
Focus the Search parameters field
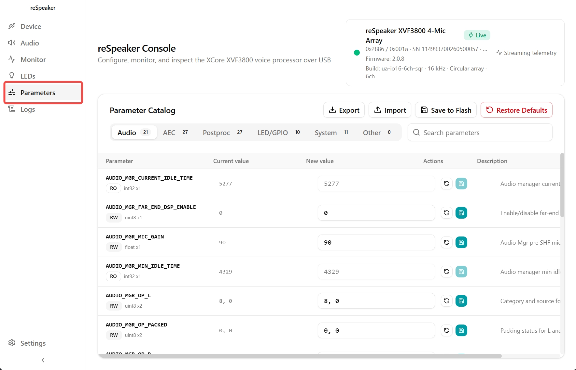pos(480,133)
